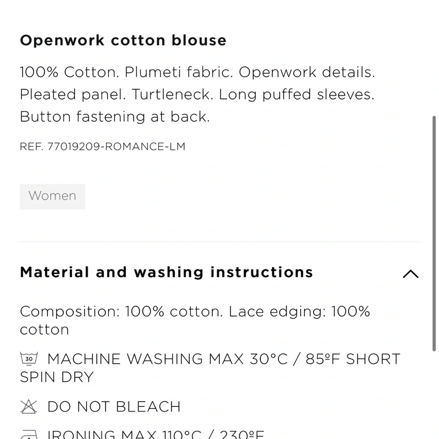Click the MACHINE WASHING MAX 30°C instruction
The width and height of the screenshot is (439, 439).
click(167, 359)
